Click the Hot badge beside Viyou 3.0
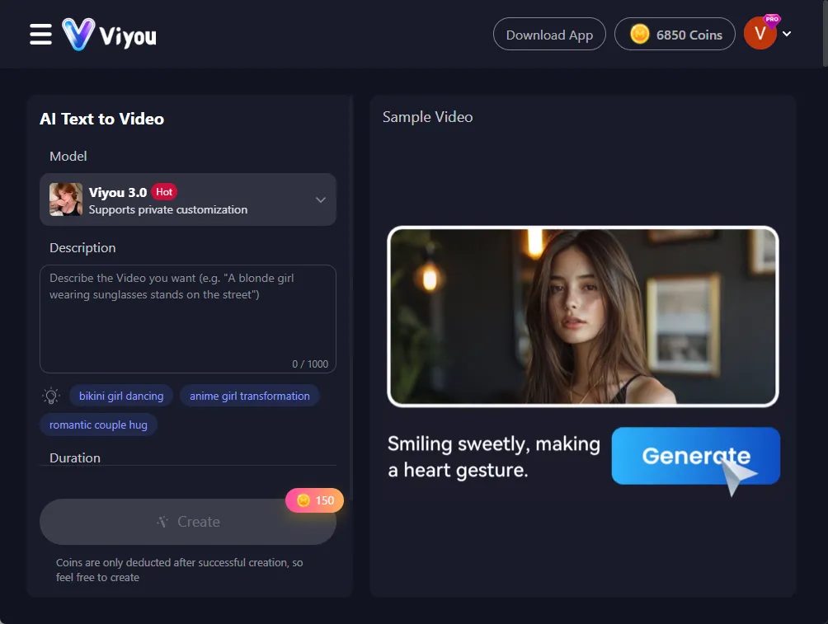Screen dimensions: 828x624 164,191
